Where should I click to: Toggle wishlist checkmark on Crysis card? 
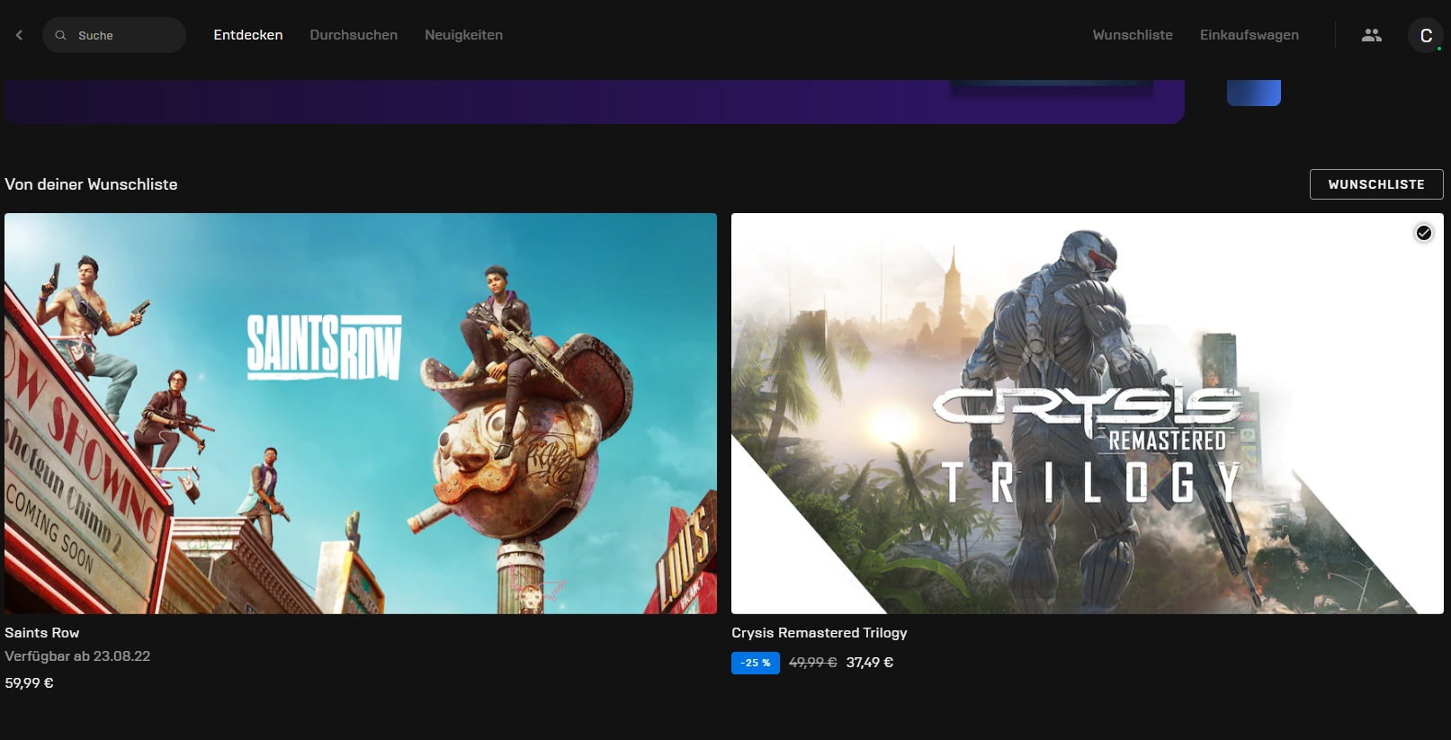1424,233
